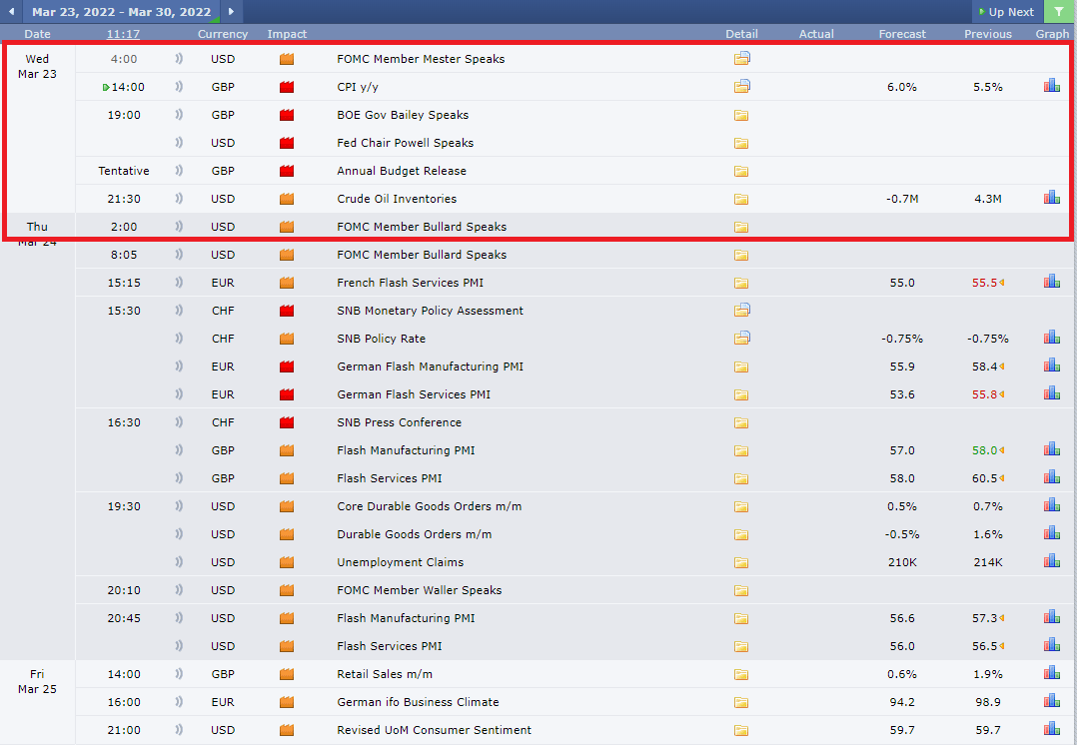Select the FOMC Member Waller Speaks event
Screen dimensions: 1077x745
coord(419,590)
